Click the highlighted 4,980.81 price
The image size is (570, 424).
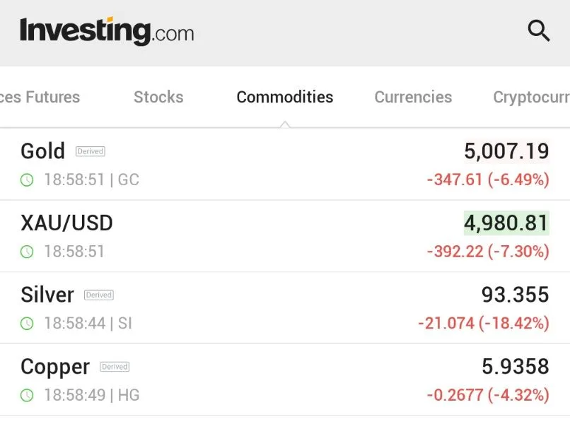click(506, 223)
